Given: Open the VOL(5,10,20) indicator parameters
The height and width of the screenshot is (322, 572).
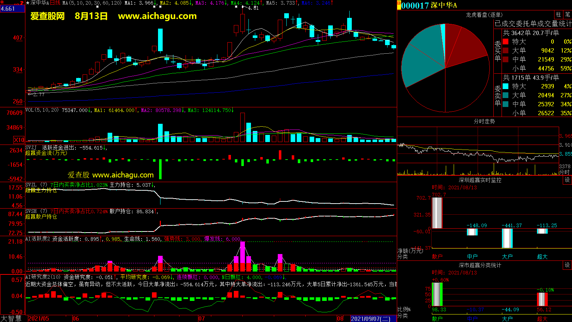Looking at the screenshot, I should point(42,110).
